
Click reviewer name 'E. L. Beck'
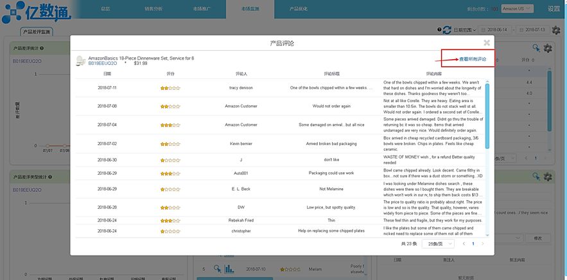click(241, 189)
